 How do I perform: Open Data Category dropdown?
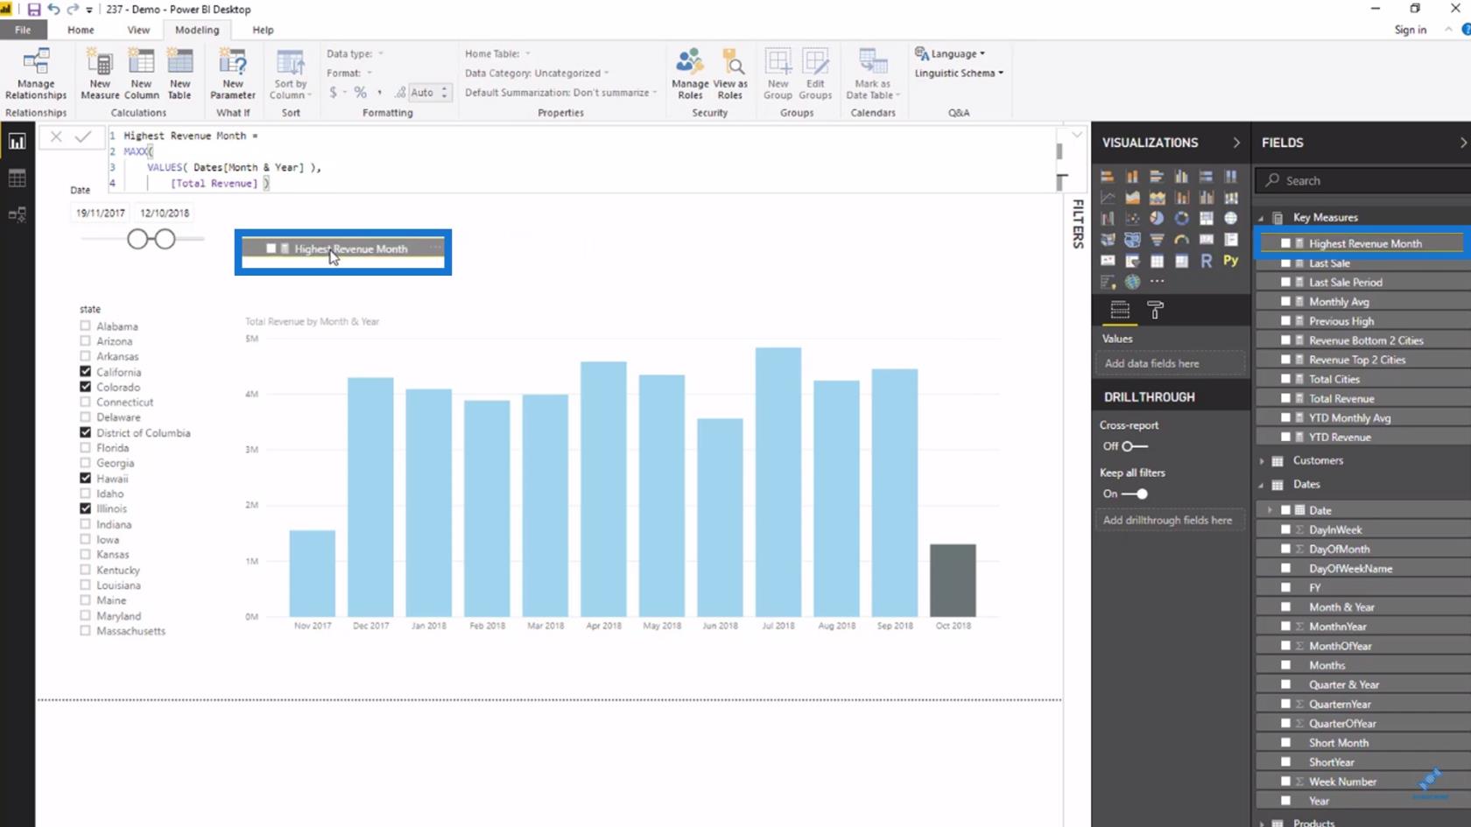click(537, 73)
